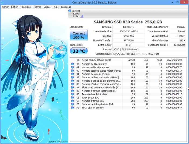Click the CrystalDiskInfo app icon in title bar
The height and width of the screenshot is (144, 189).
click(x=2, y=2)
